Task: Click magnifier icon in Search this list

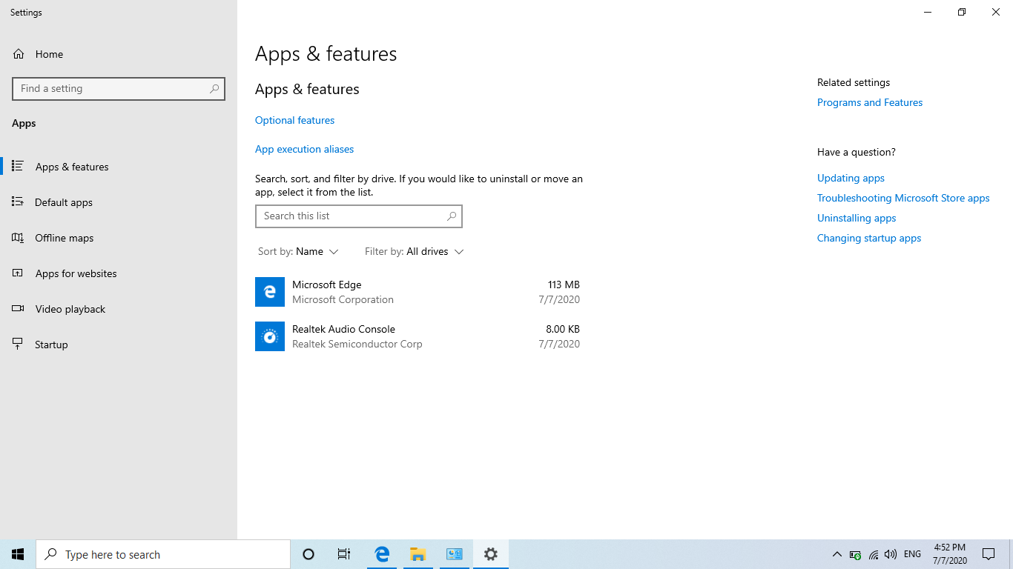Action: [452, 216]
